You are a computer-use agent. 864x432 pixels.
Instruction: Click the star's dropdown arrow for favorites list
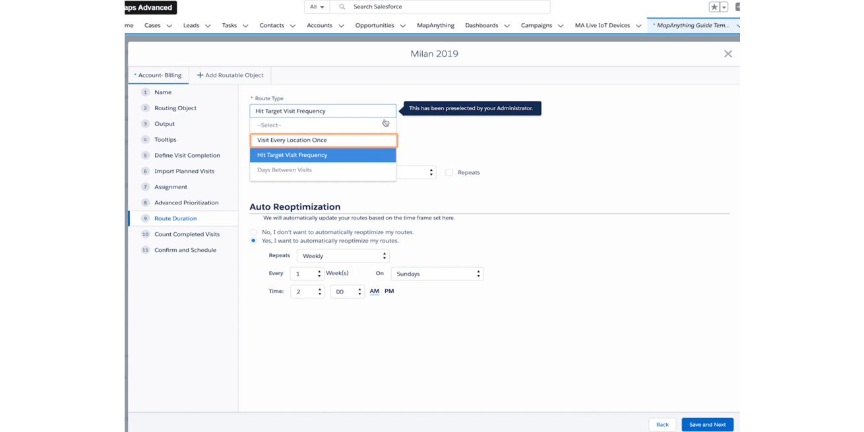pyautogui.click(x=723, y=7)
